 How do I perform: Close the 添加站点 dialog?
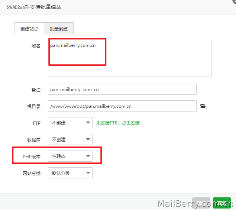(x=234, y=1)
